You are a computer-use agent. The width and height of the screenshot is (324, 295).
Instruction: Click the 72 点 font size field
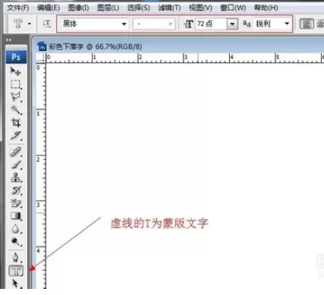pos(210,24)
